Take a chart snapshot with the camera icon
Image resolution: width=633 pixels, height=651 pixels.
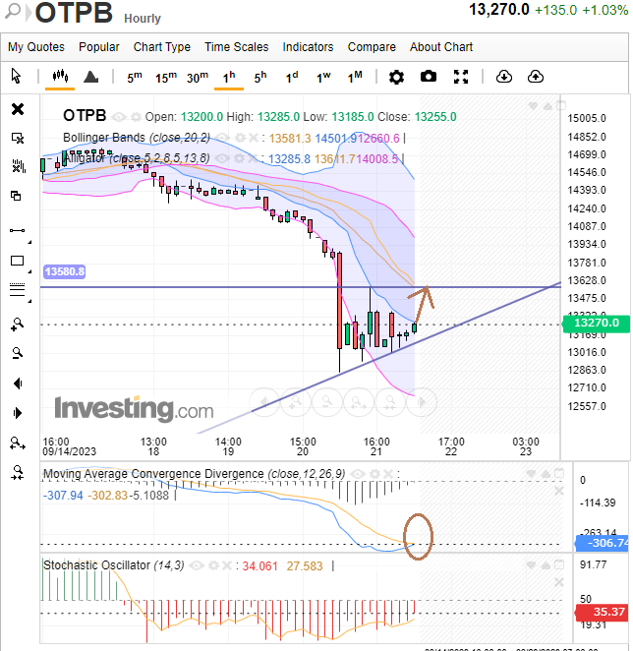click(429, 77)
